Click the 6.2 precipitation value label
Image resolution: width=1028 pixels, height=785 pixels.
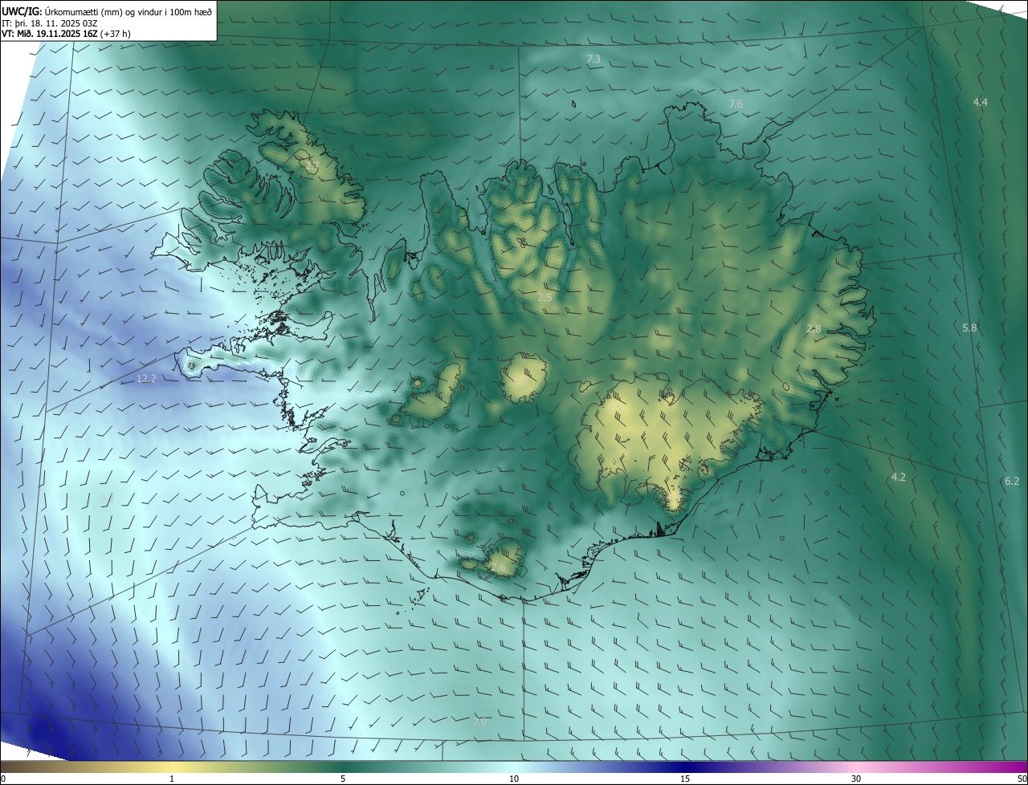pyautogui.click(x=1012, y=481)
